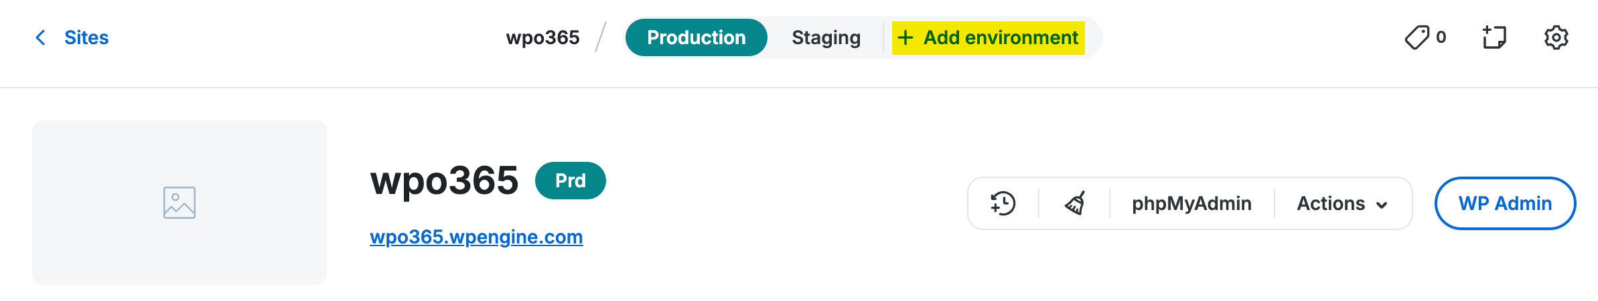This screenshot has width=1598, height=301.
Task: Click the plus icon in Add environment
Action: click(x=905, y=37)
